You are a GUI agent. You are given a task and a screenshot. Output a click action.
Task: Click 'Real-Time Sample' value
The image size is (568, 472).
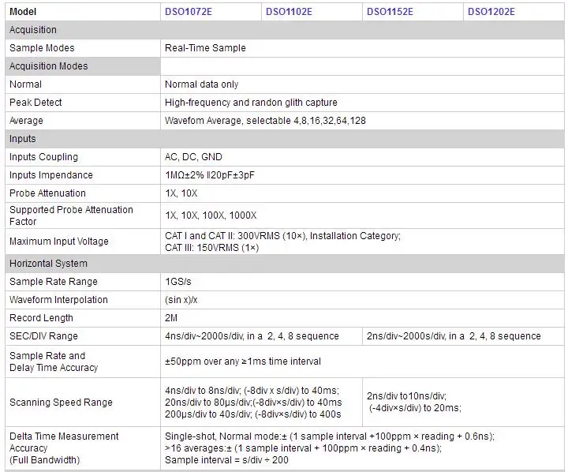click(x=205, y=48)
